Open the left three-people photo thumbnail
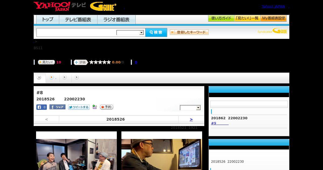Viewport: 323px width, 170px height. [x=76, y=154]
